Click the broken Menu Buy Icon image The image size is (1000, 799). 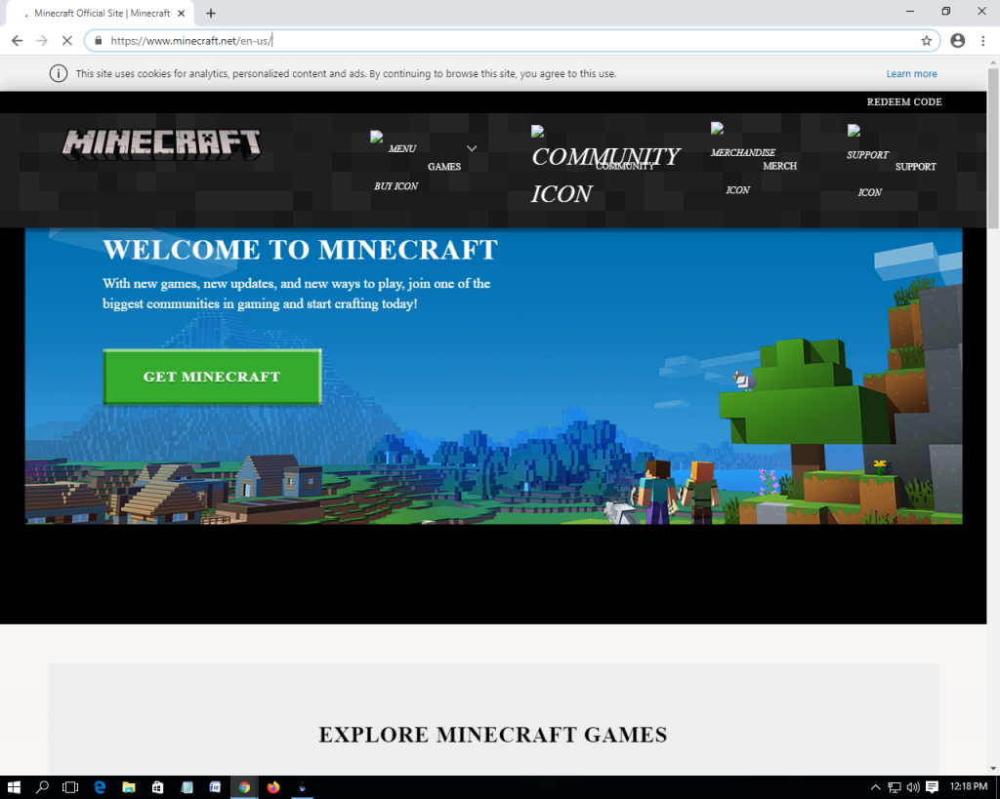pos(395,161)
